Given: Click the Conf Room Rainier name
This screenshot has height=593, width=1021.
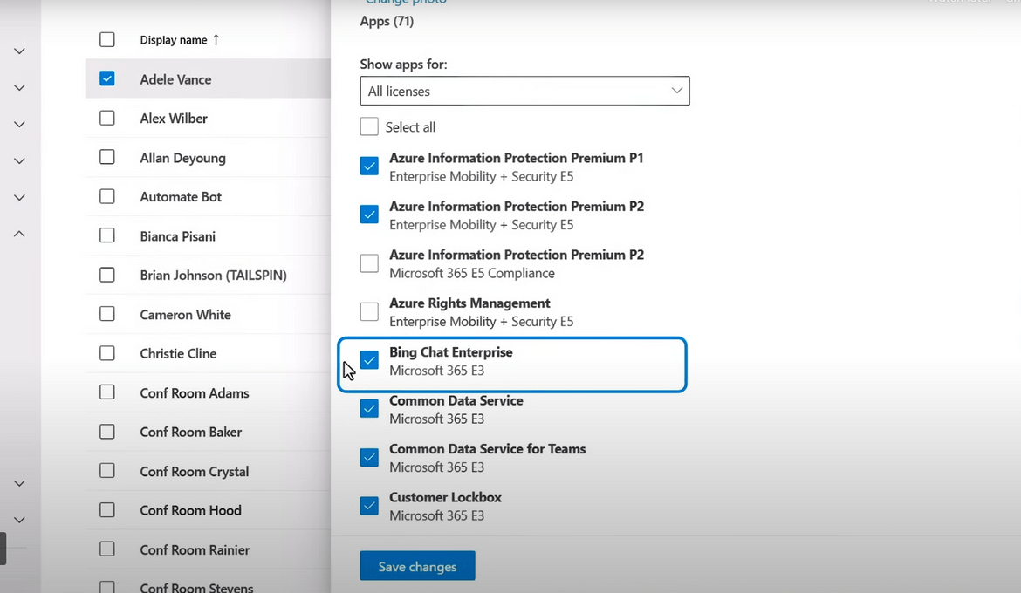Looking at the screenshot, I should pos(195,550).
